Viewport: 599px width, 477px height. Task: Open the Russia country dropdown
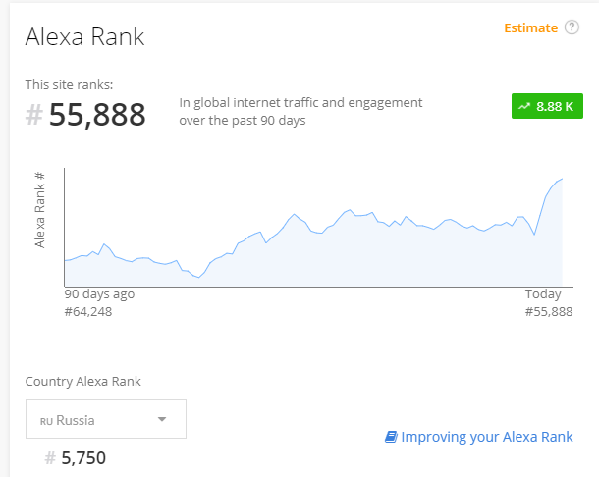coord(106,419)
